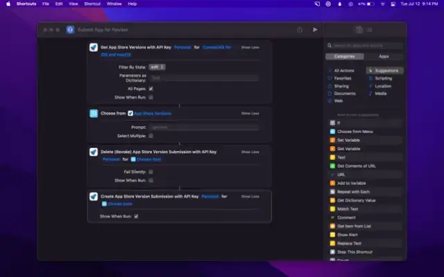
Task: Click the Get App Store Versions action icon
Action: pyautogui.click(x=94, y=47)
